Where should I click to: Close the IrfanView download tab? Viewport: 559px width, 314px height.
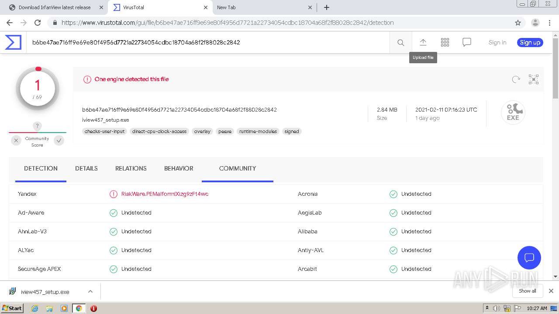tap(101, 7)
